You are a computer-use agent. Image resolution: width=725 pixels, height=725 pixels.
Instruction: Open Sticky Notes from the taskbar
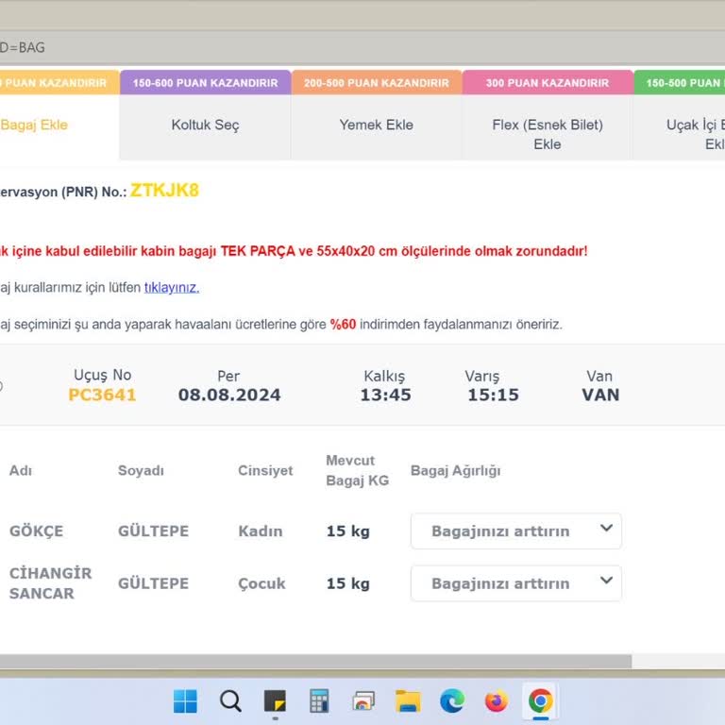pyautogui.click(x=275, y=700)
